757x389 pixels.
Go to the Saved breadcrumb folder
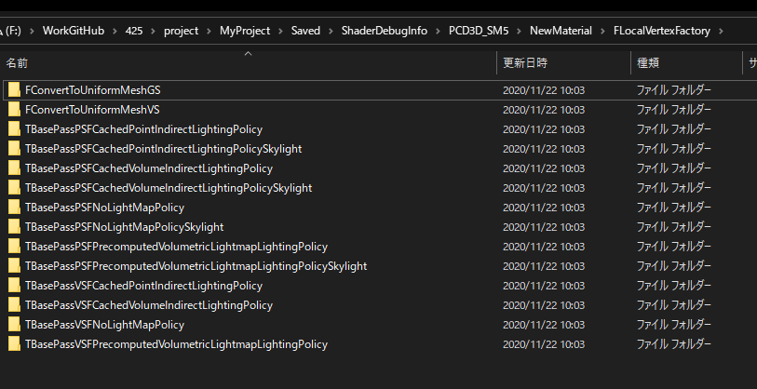click(x=305, y=31)
